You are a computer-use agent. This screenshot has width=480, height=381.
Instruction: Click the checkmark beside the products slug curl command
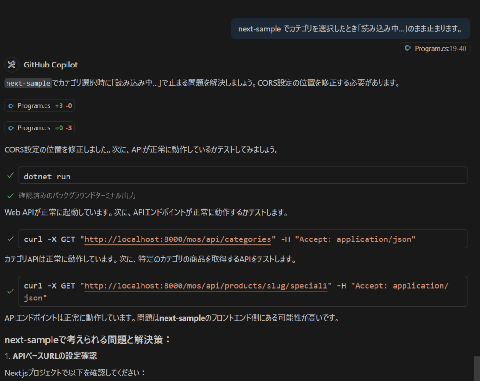[10, 291]
